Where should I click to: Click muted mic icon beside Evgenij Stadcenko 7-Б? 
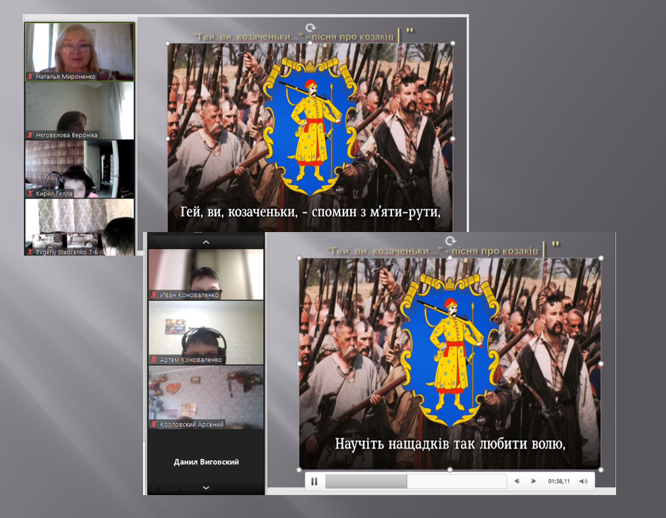click(30, 252)
